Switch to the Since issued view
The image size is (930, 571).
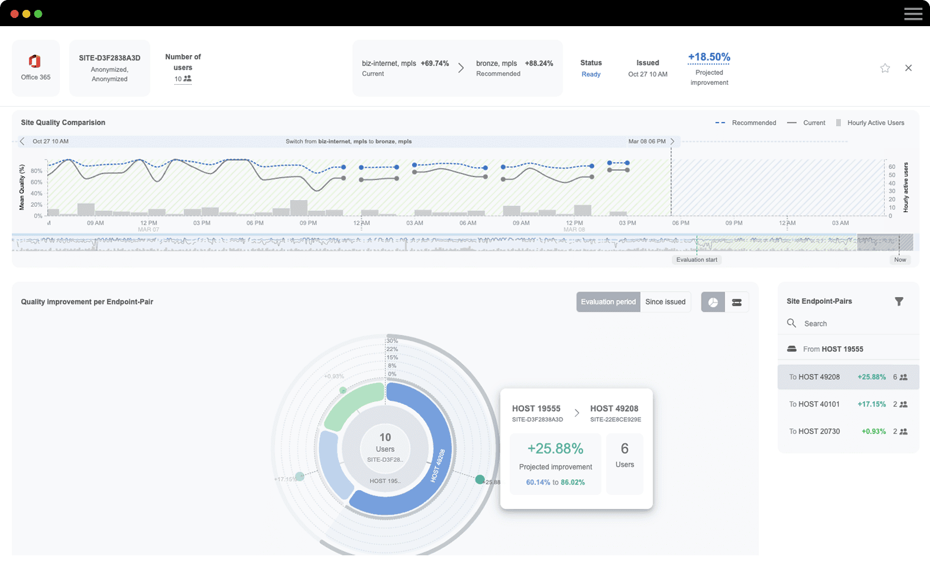(665, 301)
